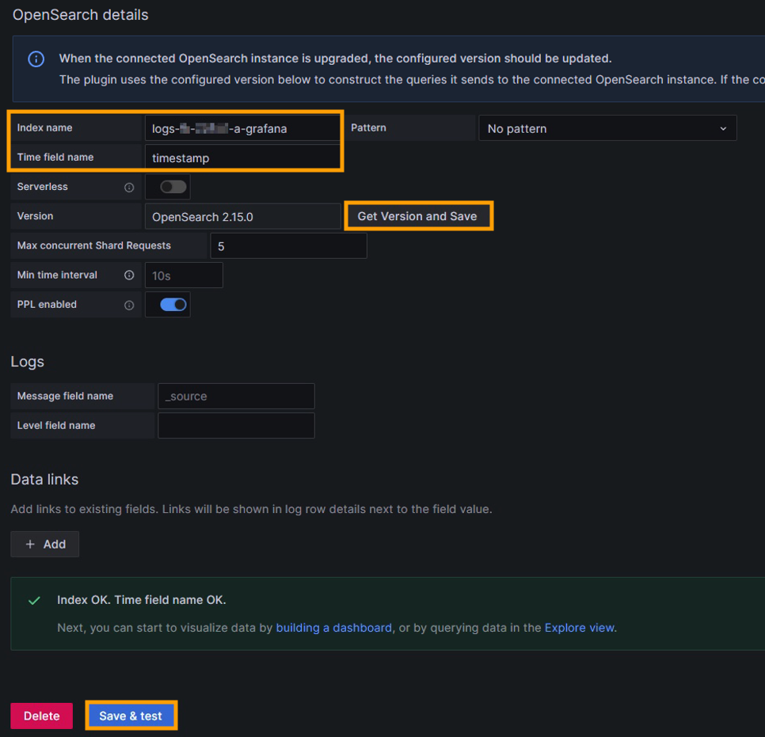Focus the Time field name input

tap(242, 158)
